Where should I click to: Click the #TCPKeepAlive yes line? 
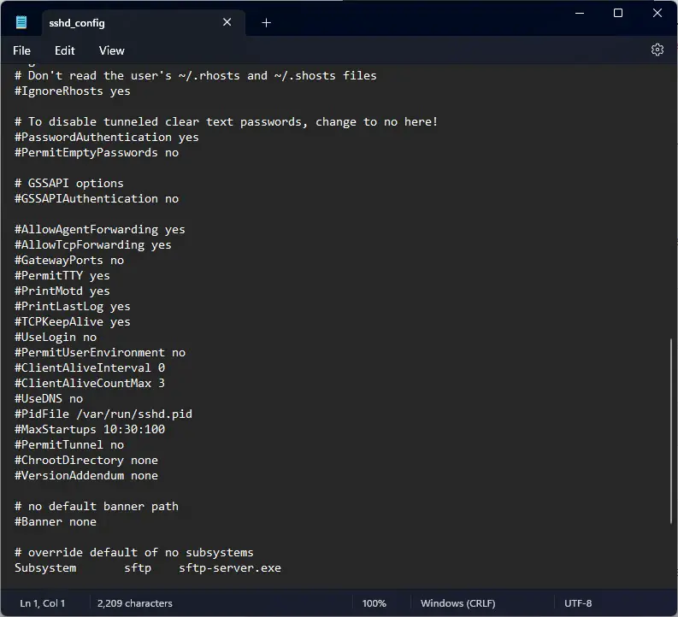tap(72, 322)
